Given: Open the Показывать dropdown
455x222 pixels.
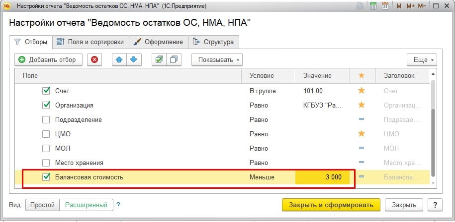Looking at the screenshot, I should coord(217,60).
